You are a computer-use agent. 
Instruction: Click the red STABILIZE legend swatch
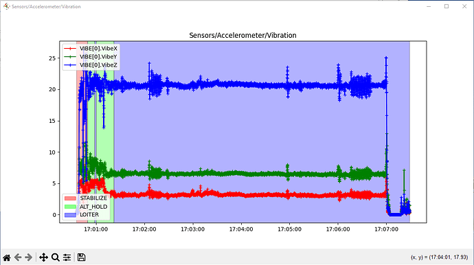pos(70,198)
